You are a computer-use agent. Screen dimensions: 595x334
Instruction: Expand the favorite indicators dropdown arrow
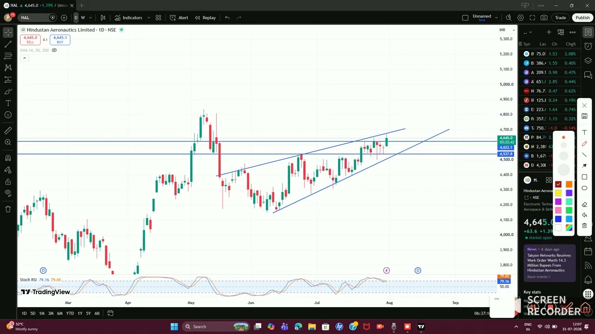(149, 18)
